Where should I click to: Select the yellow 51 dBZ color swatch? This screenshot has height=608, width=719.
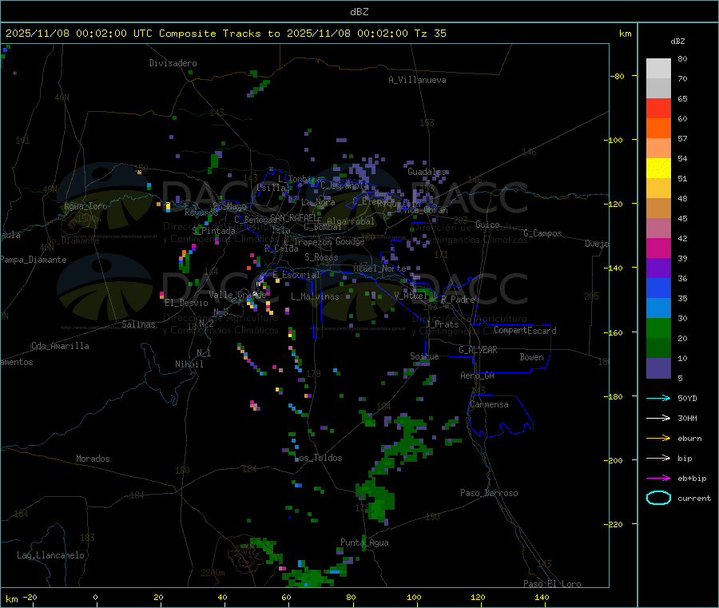(x=658, y=169)
